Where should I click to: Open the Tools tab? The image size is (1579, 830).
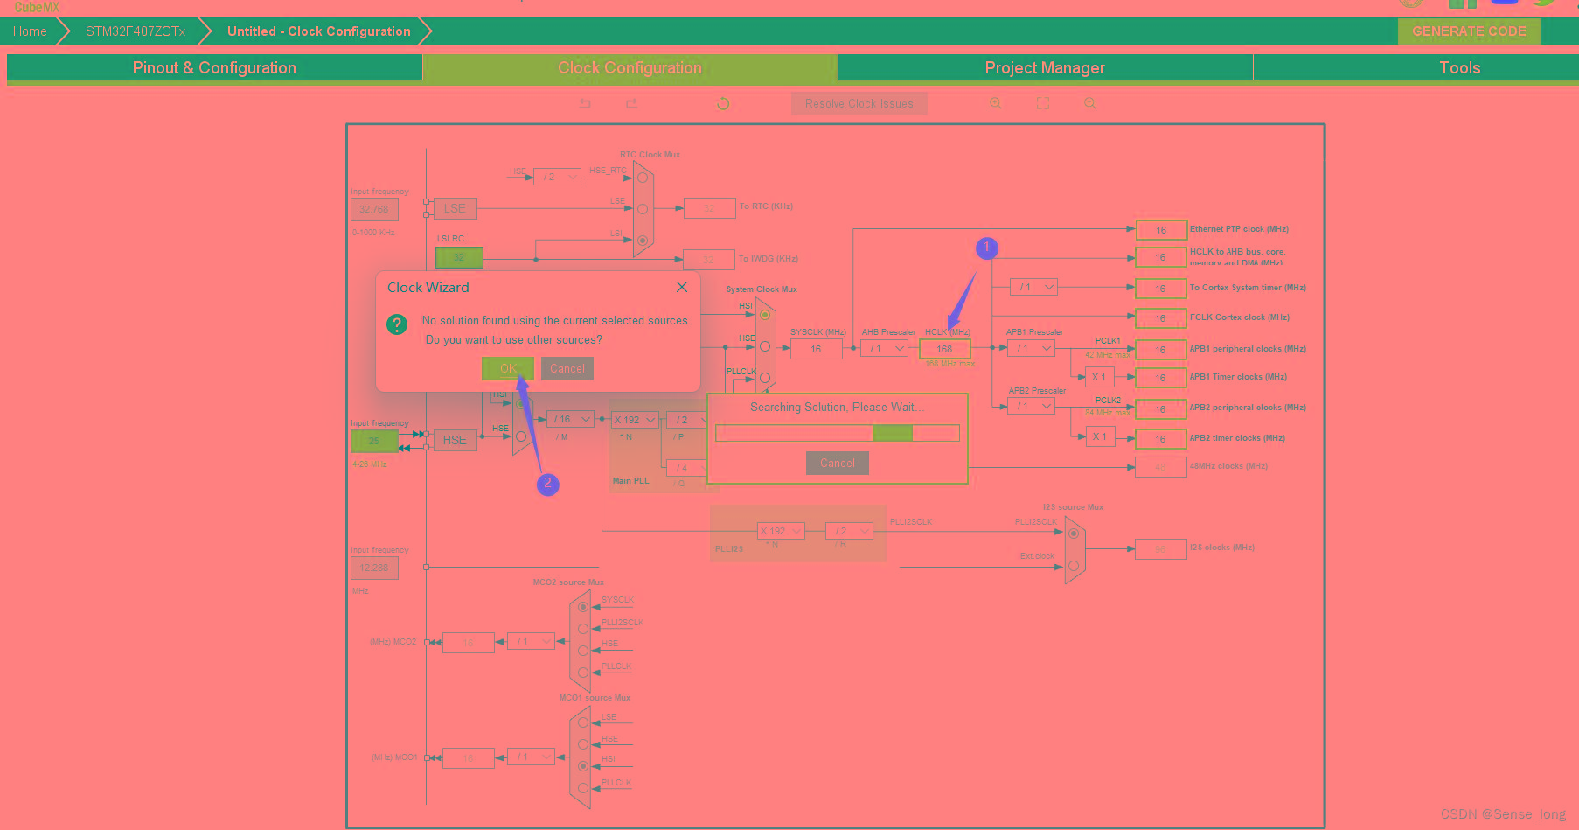(x=1460, y=67)
